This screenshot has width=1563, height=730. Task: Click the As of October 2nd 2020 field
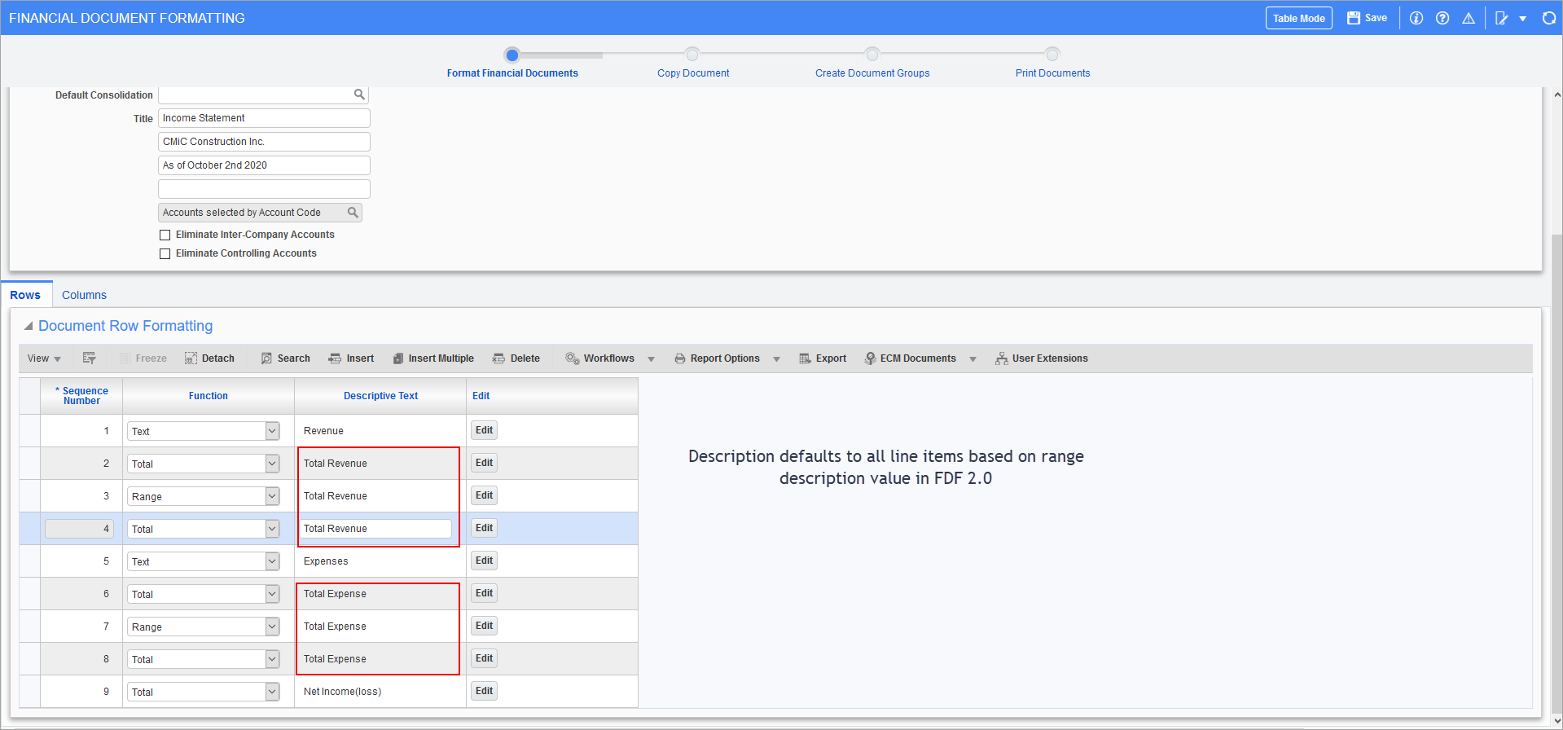[264, 165]
